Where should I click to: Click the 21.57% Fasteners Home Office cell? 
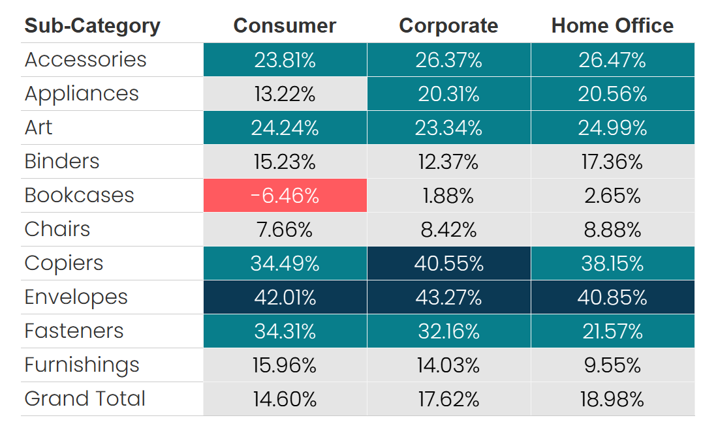(x=612, y=331)
